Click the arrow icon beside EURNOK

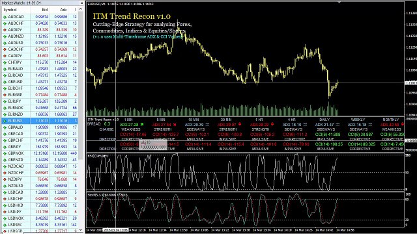pyautogui.click(x=5, y=108)
